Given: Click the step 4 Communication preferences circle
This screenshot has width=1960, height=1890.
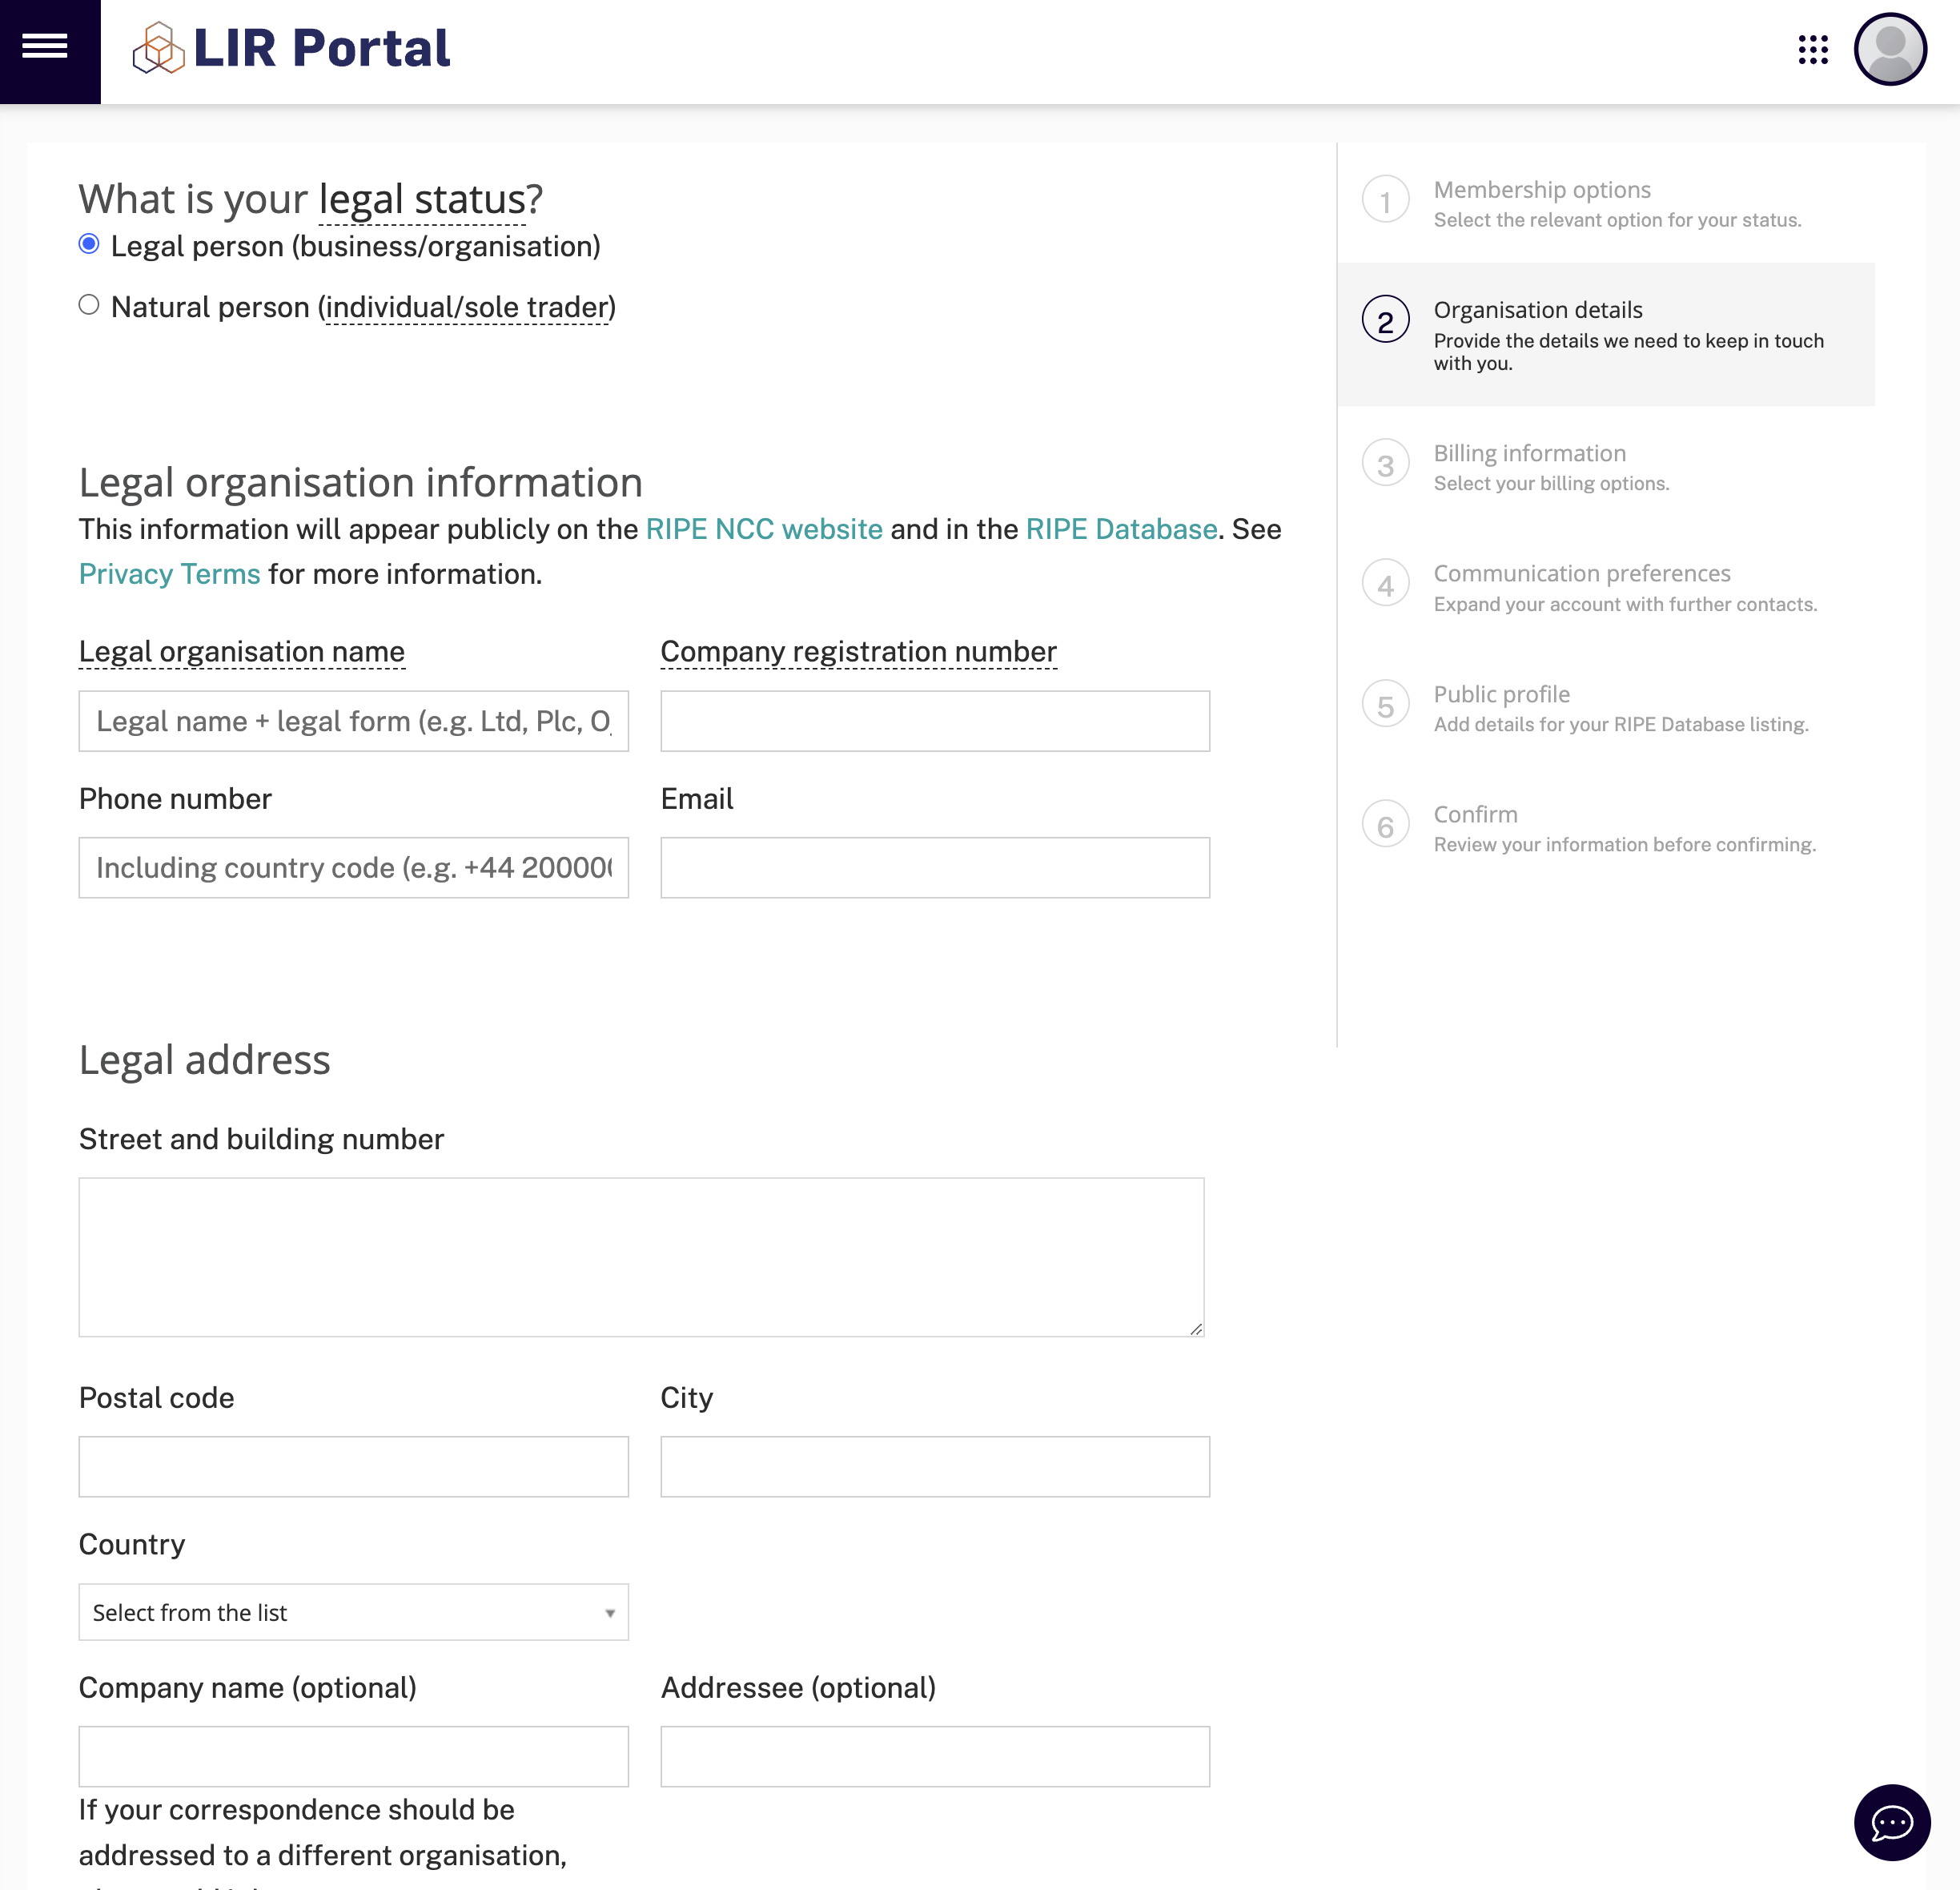Looking at the screenshot, I should 1385,584.
